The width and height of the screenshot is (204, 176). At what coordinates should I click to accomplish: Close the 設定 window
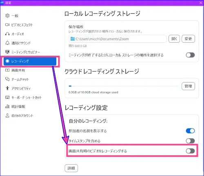201,3
